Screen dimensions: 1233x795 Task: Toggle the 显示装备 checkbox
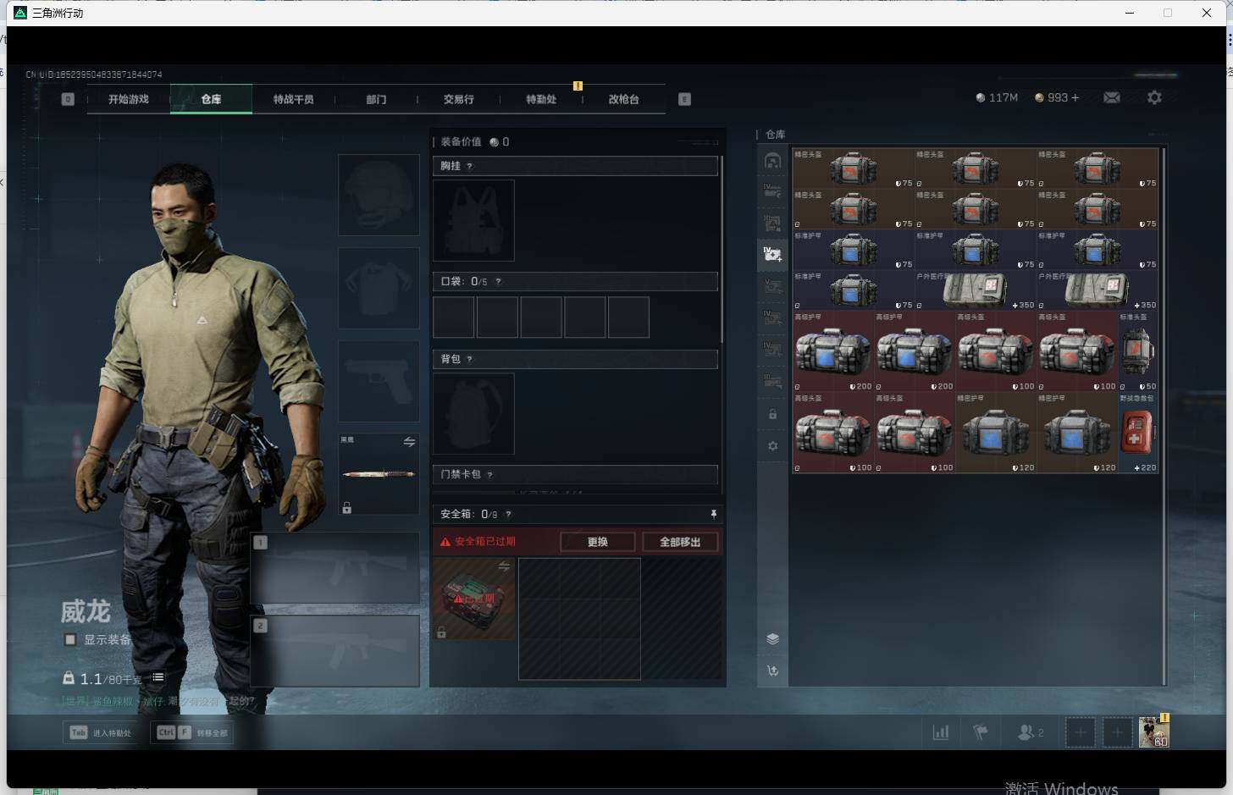[x=70, y=639]
